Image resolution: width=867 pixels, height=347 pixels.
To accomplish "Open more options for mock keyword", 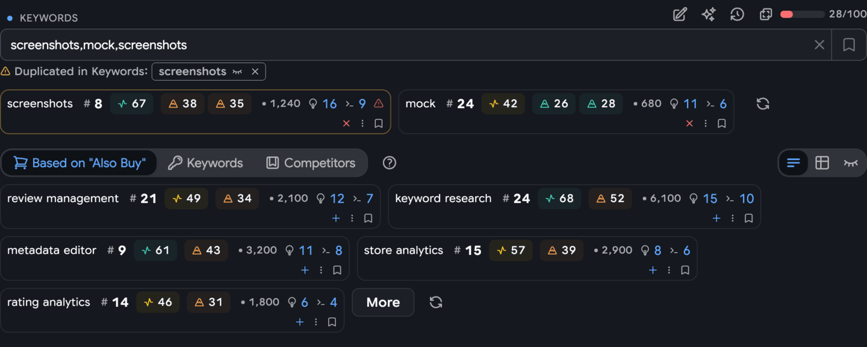I will click(x=706, y=123).
